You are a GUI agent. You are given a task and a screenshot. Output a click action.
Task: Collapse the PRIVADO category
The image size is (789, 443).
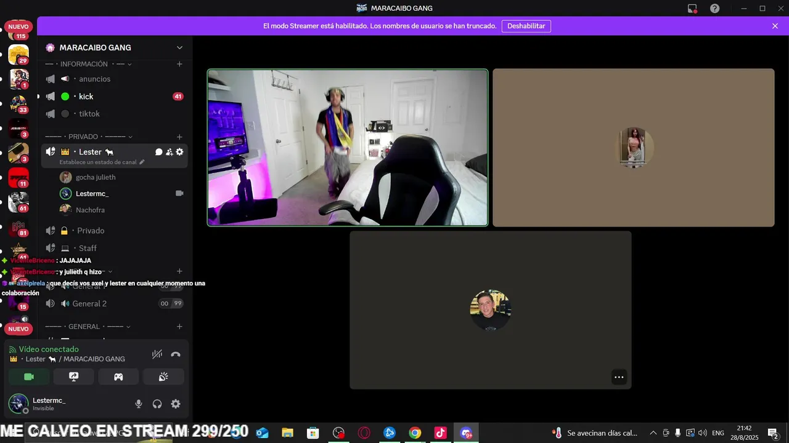click(x=89, y=137)
